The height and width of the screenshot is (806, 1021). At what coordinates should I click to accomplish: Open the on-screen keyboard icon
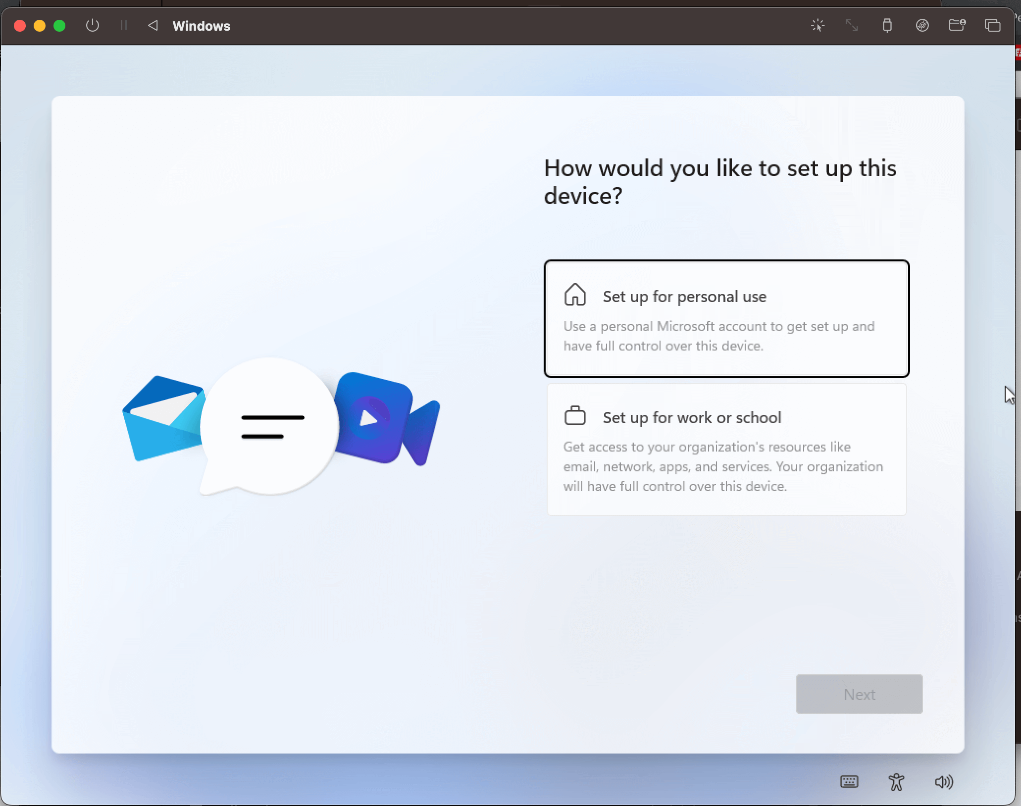849,782
